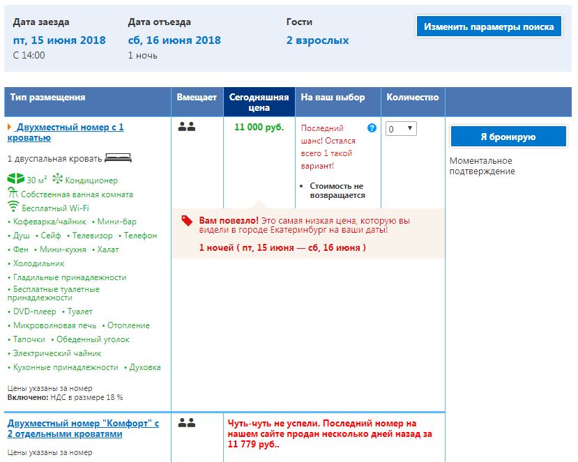Click the check-in date пт, 15 июня 2018

59,40
